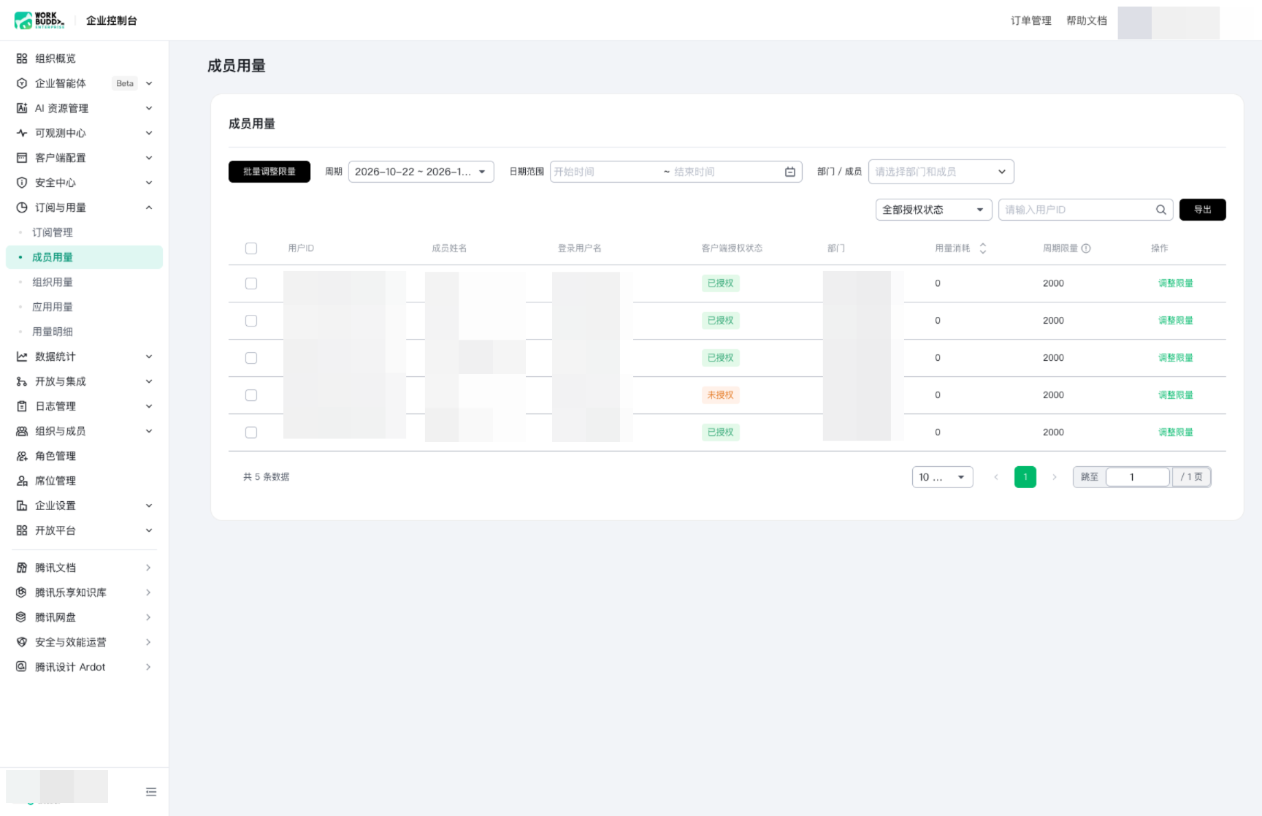The width and height of the screenshot is (1262, 816).
Task: Click the 导出 export button
Action: pyautogui.click(x=1203, y=210)
